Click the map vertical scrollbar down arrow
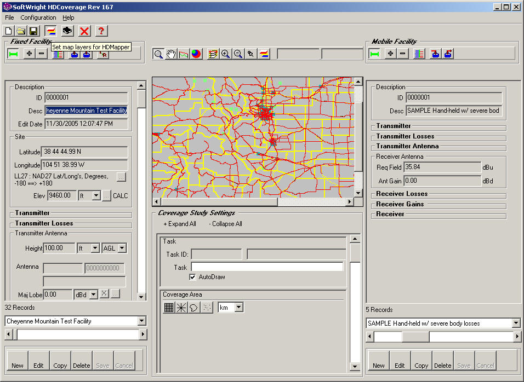 (358, 193)
